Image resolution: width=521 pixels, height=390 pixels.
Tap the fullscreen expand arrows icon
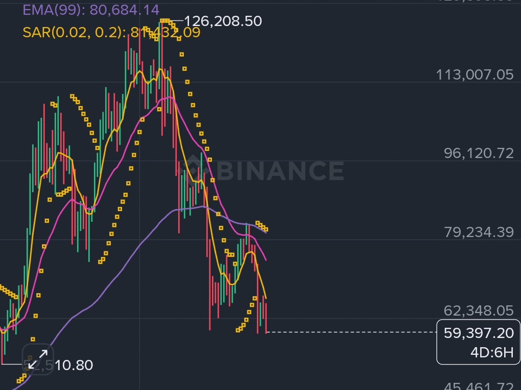tap(38, 359)
